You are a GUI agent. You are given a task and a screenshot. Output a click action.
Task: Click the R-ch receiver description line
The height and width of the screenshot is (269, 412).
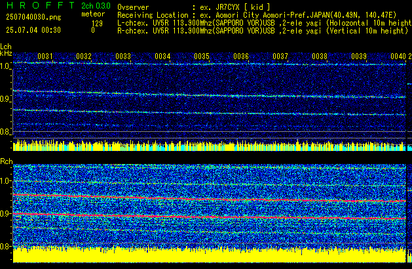click(263, 31)
